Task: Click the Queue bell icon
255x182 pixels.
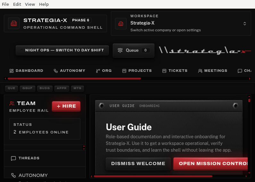Action: click(x=120, y=50)
